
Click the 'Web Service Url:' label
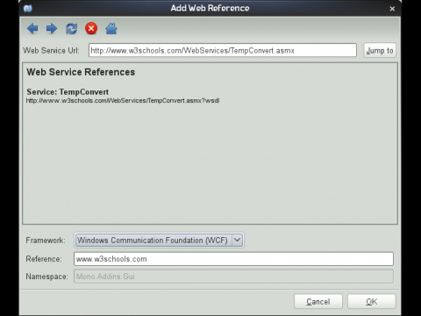(x=51, y=50)
